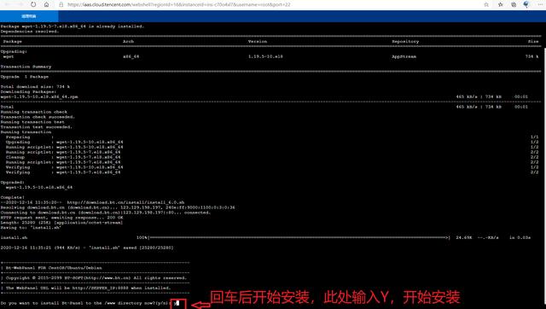Click the 'Dependencies resolved.' line

point(30,32)
